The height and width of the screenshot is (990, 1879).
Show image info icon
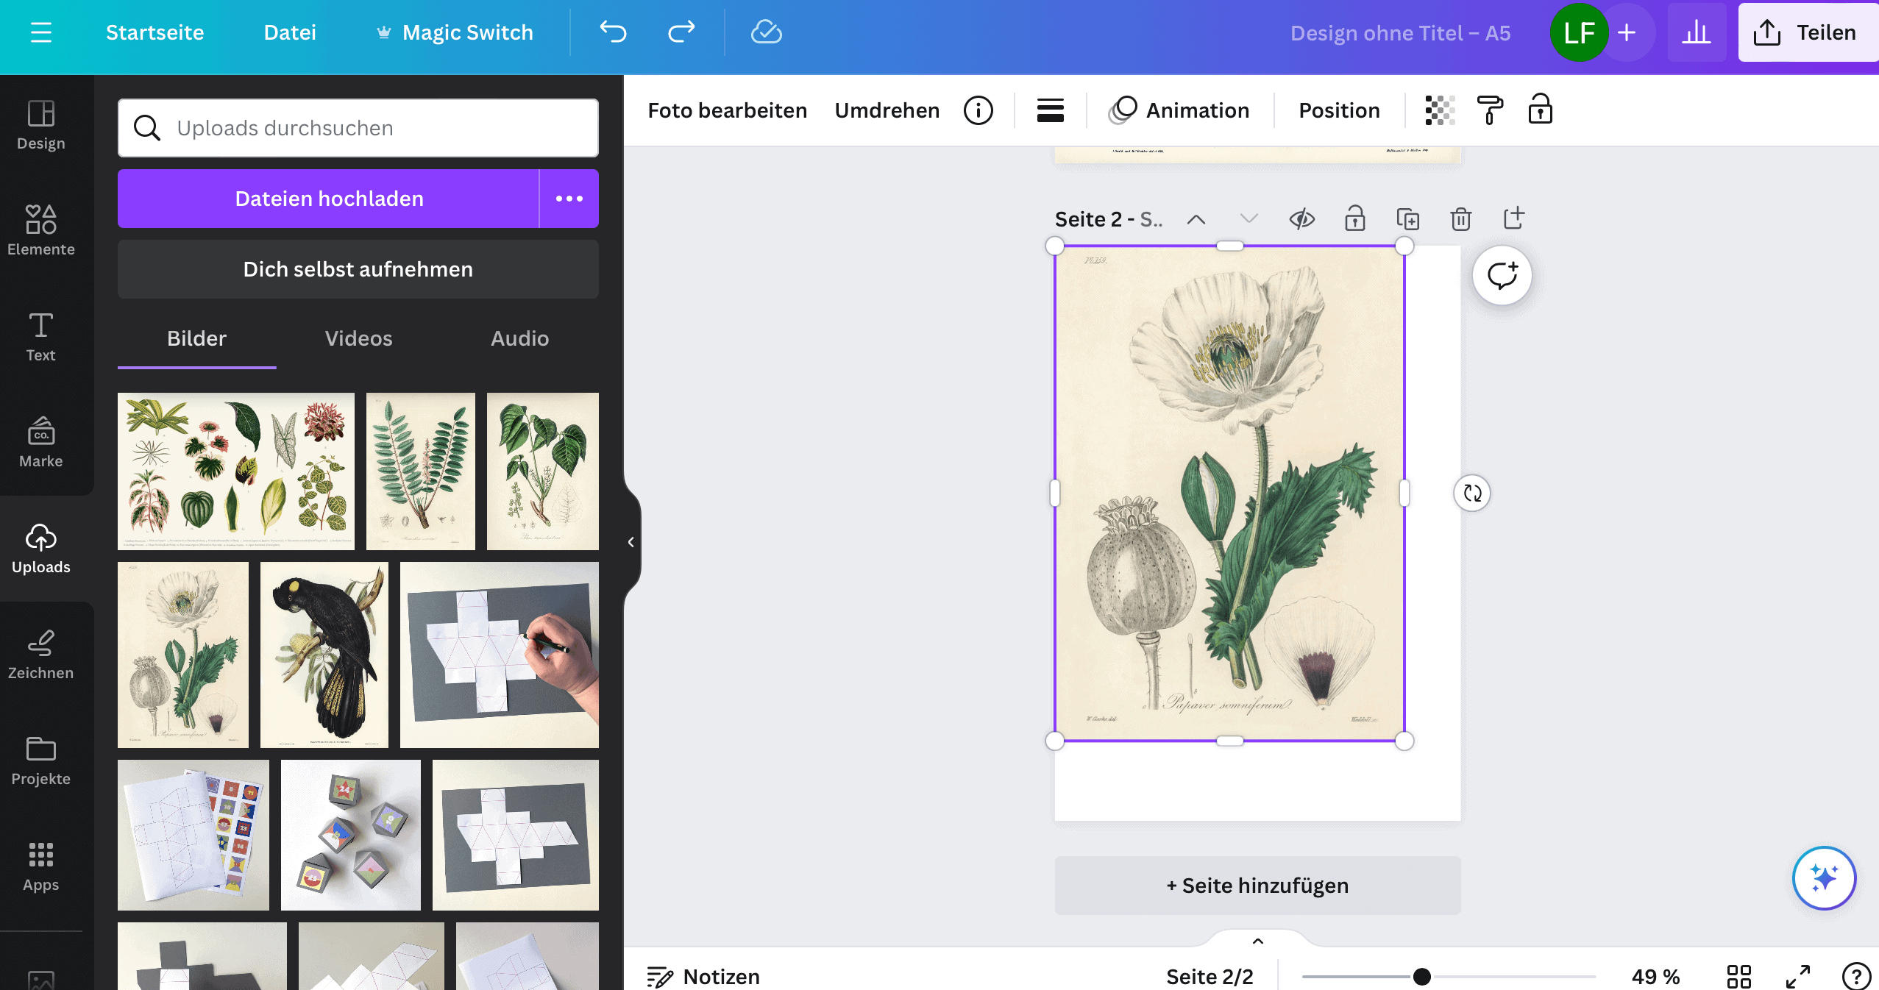coord(978,110)
